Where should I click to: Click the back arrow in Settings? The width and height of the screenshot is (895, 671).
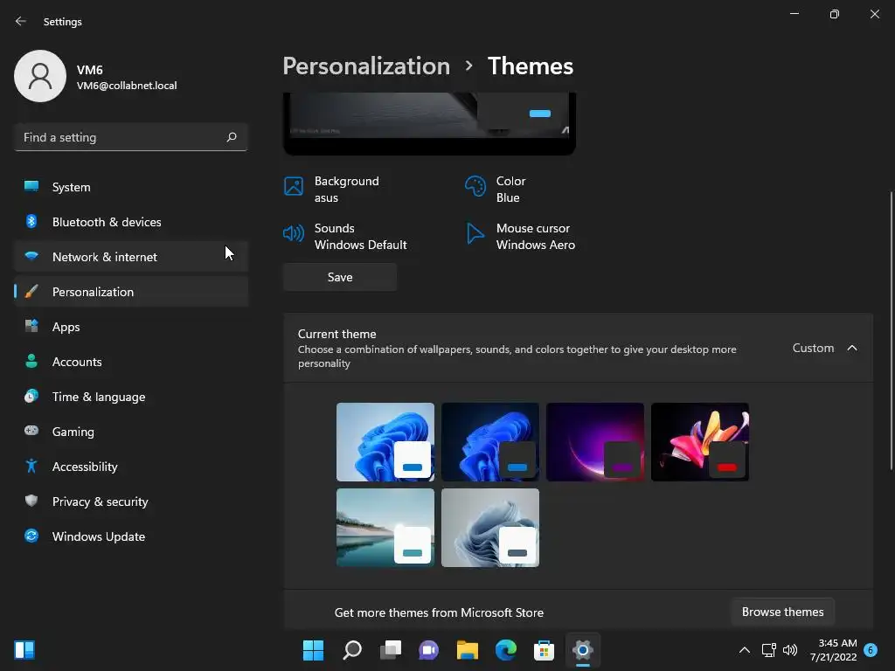21,21
